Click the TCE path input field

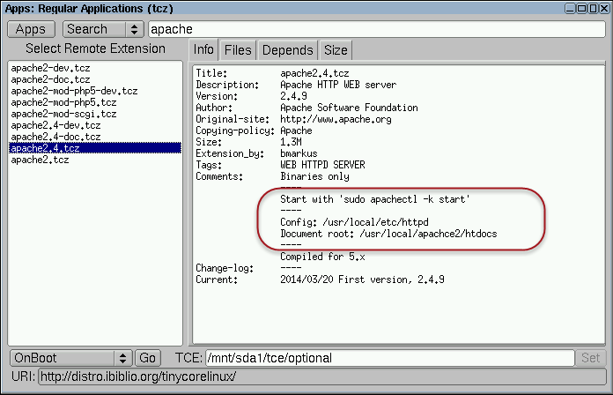tap(388, 357)
